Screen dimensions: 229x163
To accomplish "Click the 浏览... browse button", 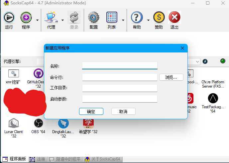I will [171, 77].
